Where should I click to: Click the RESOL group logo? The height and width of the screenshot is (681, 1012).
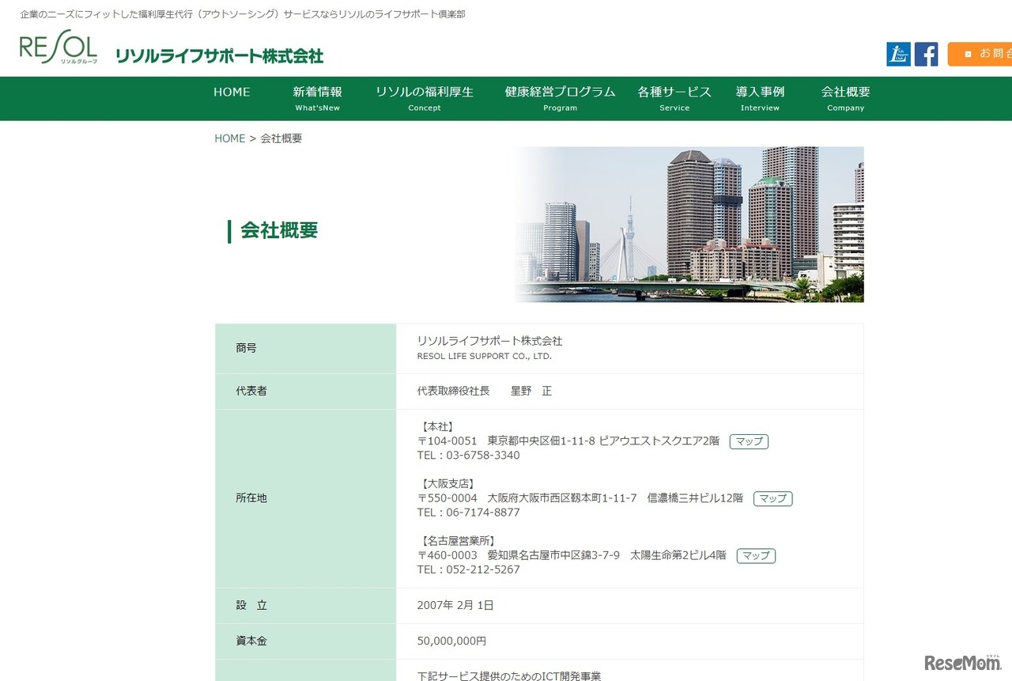coord(58,49)
